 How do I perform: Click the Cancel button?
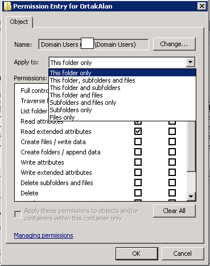coord(183,253)
